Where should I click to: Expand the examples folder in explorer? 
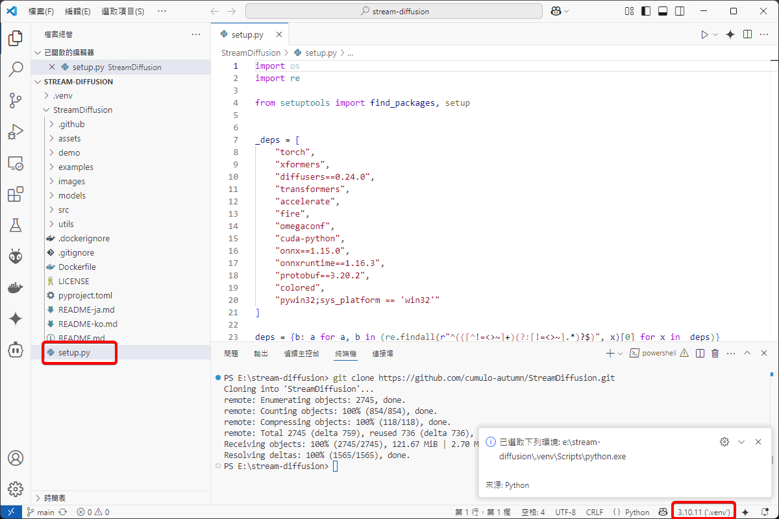[75, 167]
